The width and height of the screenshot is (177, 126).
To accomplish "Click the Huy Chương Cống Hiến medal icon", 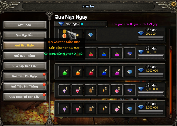I will coord(64,35).
